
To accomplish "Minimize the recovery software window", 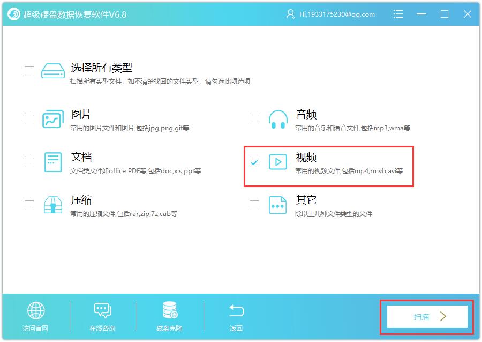I will coord(421,14).
